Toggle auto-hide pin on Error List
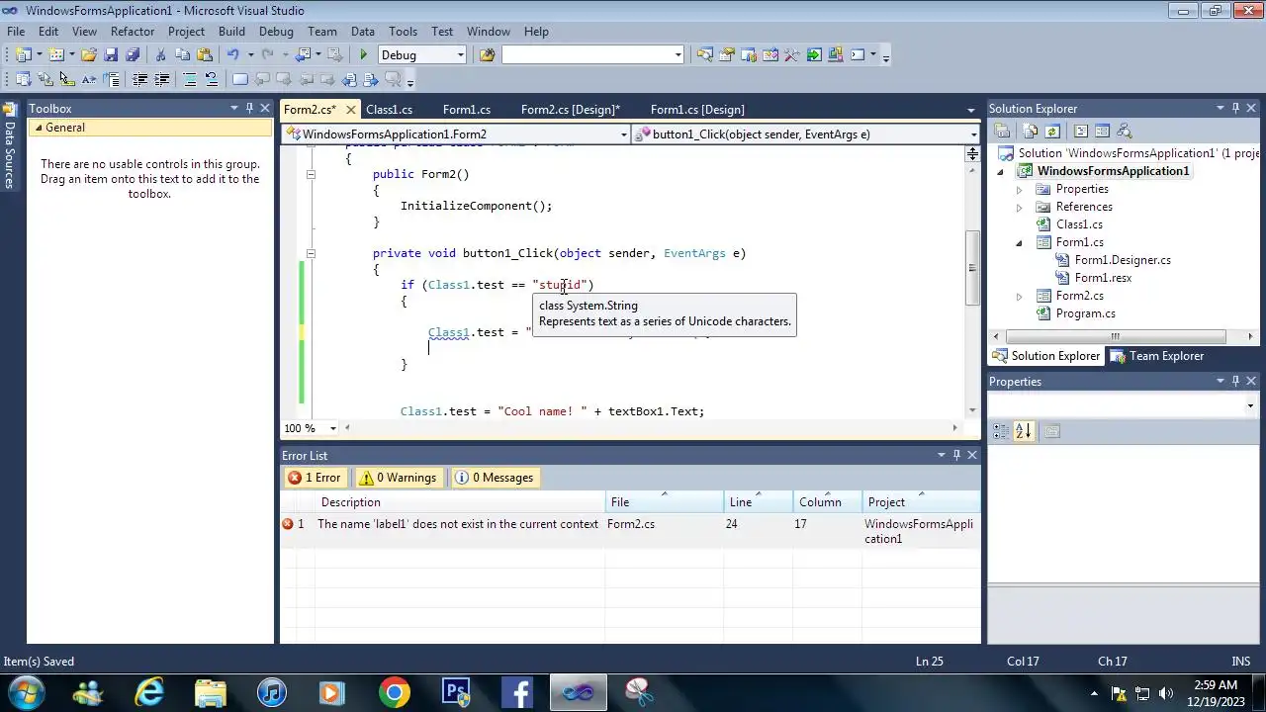1266x712 pixels. [x=956, y=455]
